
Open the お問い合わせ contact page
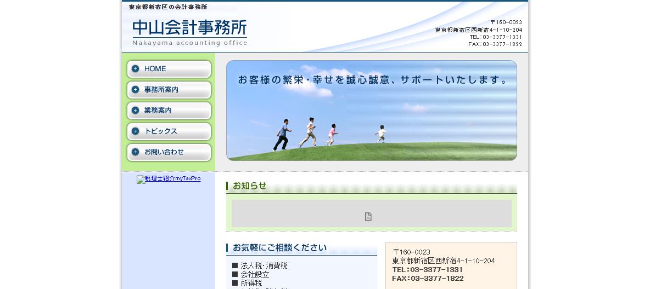(x=169, y=152)
